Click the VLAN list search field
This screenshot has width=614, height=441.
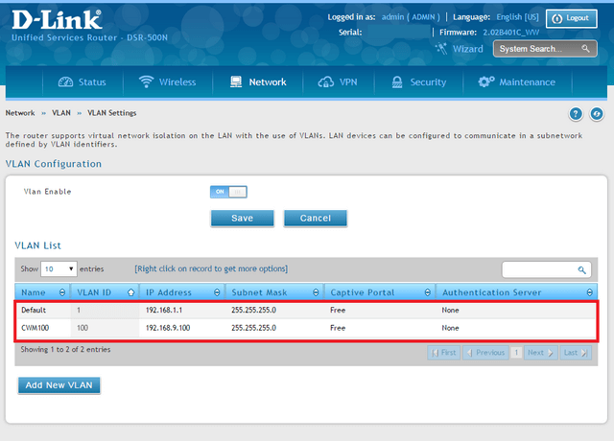pos(537,270)
